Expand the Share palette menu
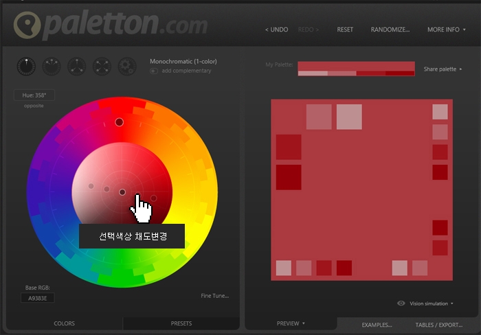This screenshot has width=481, height=335. 443,69
